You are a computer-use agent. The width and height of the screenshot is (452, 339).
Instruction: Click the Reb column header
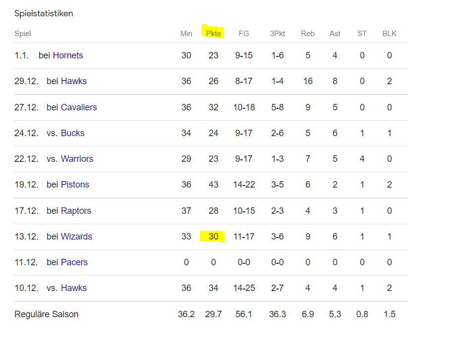point(307,34)
